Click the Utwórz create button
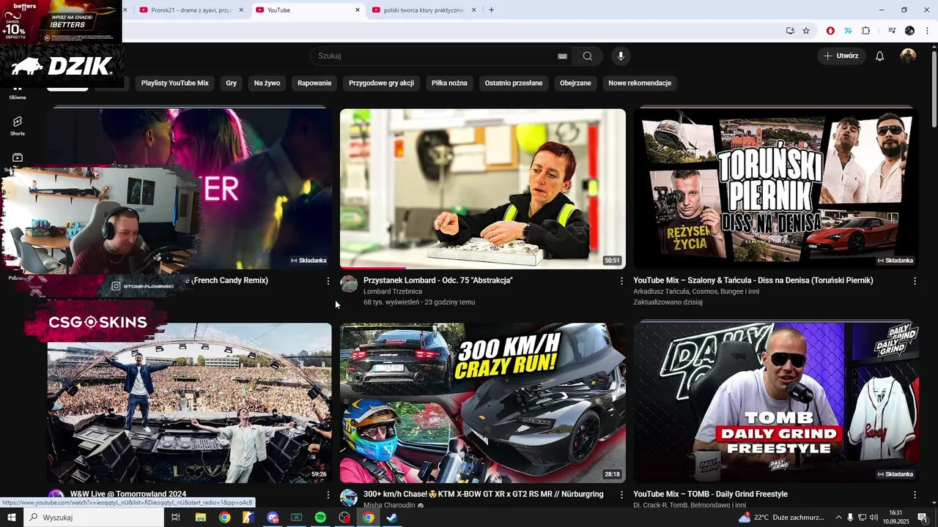 (841, 56)
